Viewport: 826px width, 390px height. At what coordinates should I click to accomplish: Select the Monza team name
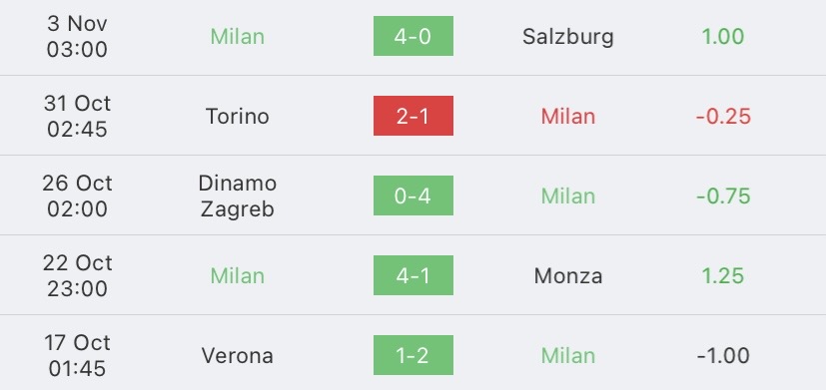tap(568, 275)
